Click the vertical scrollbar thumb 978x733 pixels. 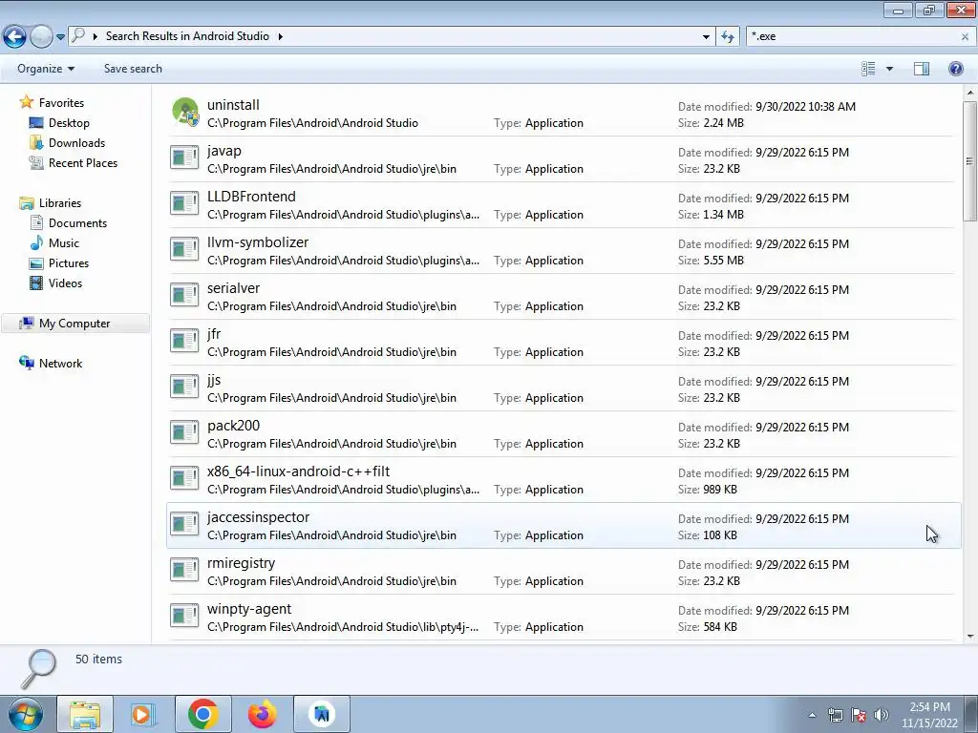pos(970,160)
